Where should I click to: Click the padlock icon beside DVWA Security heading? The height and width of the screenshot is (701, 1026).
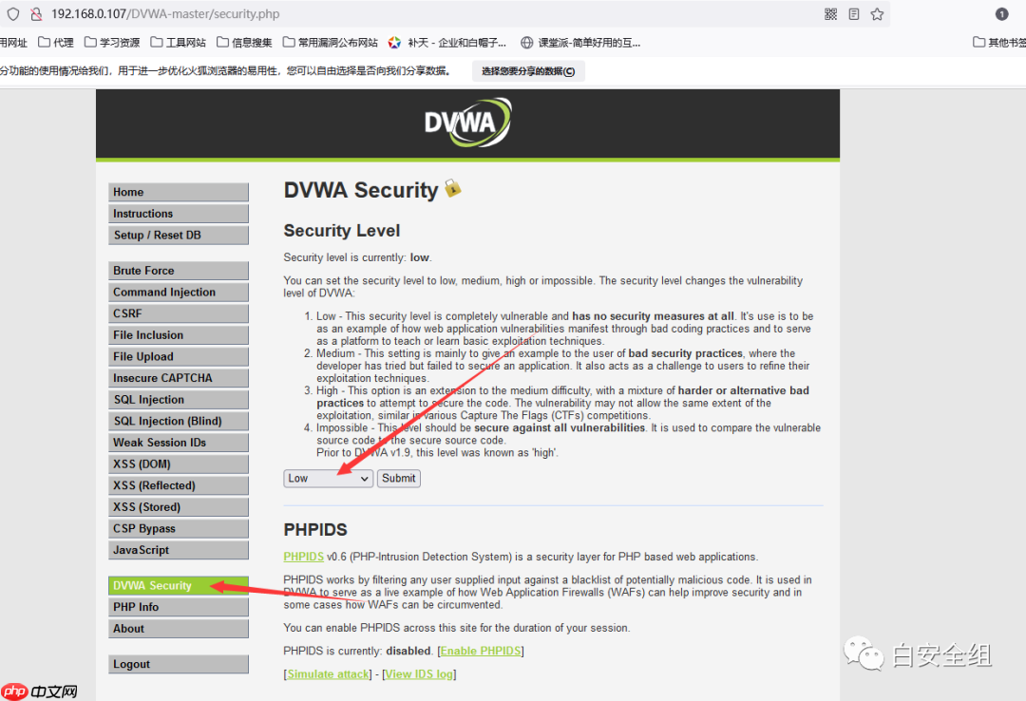click(x=453, y=188)
